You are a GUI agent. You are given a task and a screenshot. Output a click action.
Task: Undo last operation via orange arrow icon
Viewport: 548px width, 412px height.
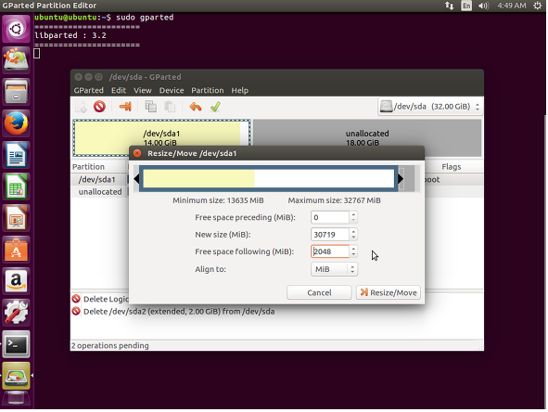(x=196, y=107)
